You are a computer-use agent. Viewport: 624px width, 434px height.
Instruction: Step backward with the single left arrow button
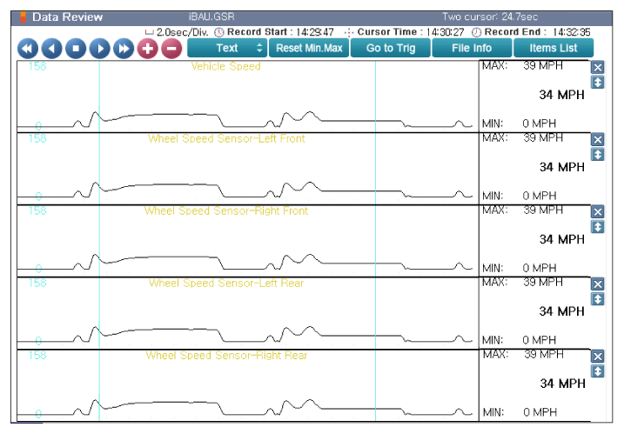51,49
